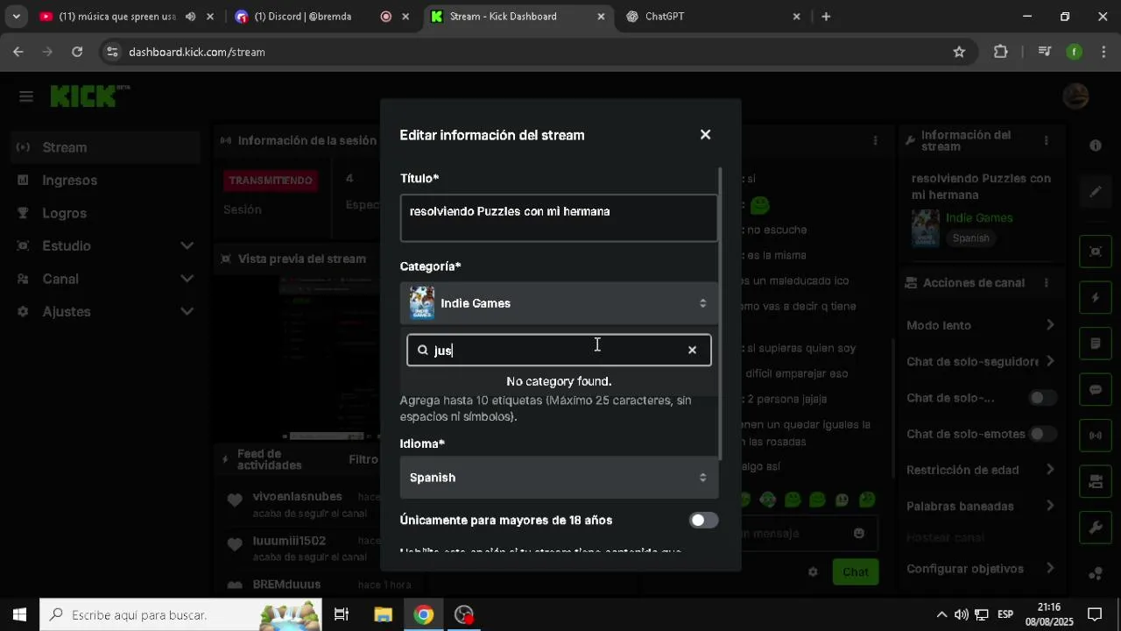
Task: Click the lightning bolt icon in the right toolbar
Action: [1096, 297]
